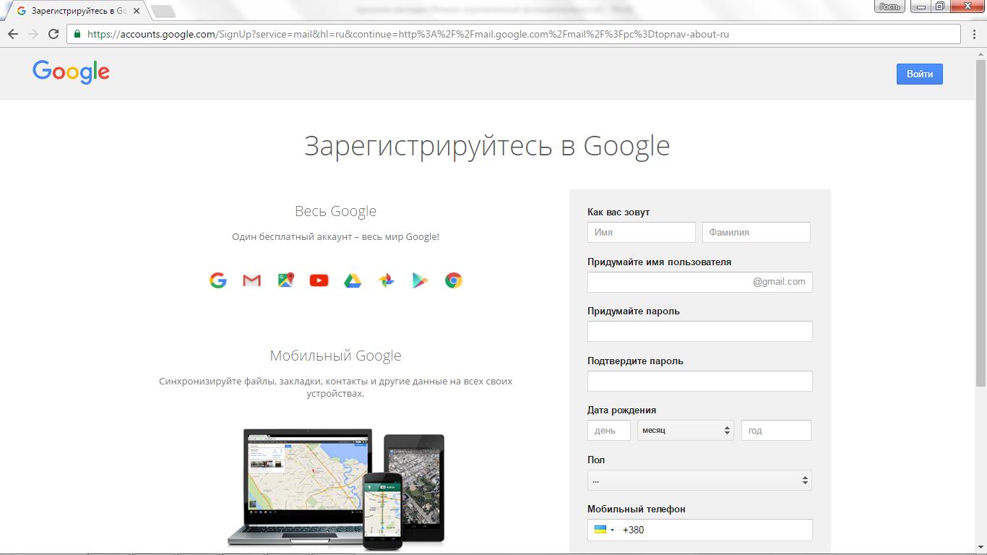Restore down the browser window

click(x=939, y=7)
